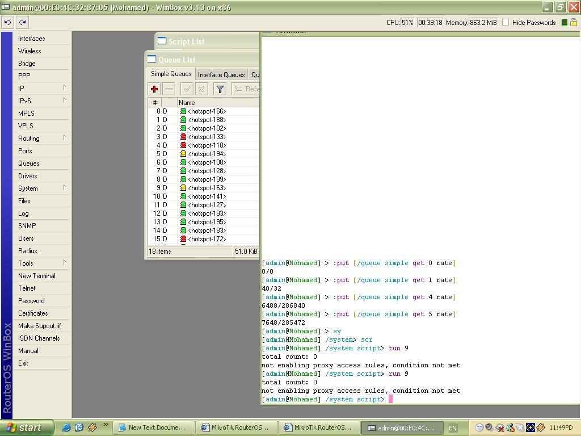Viewport: 581px width, 436px height.
Task: Open New Terminal from sidebar
Action: click(37, 275)
